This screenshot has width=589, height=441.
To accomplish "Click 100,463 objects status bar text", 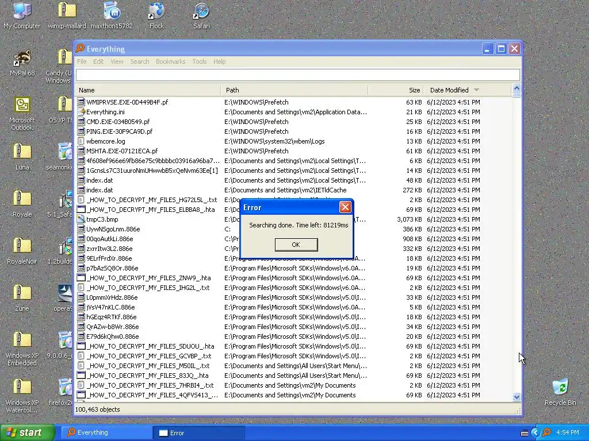I will coord(98,409).
